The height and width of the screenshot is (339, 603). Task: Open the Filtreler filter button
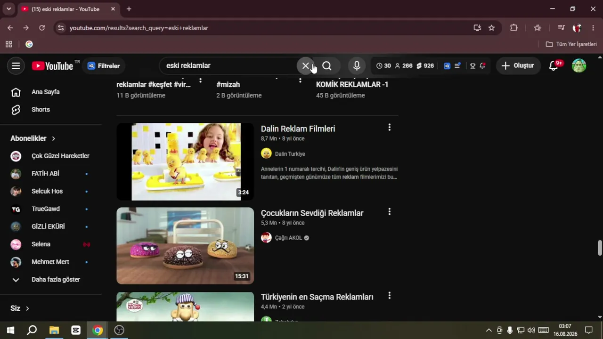tap(104, 66)
